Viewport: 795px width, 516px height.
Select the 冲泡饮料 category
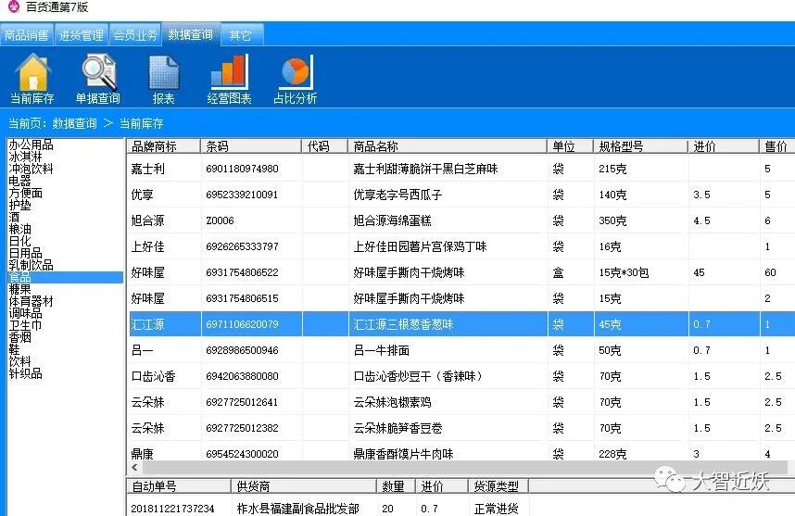point(31,169)
